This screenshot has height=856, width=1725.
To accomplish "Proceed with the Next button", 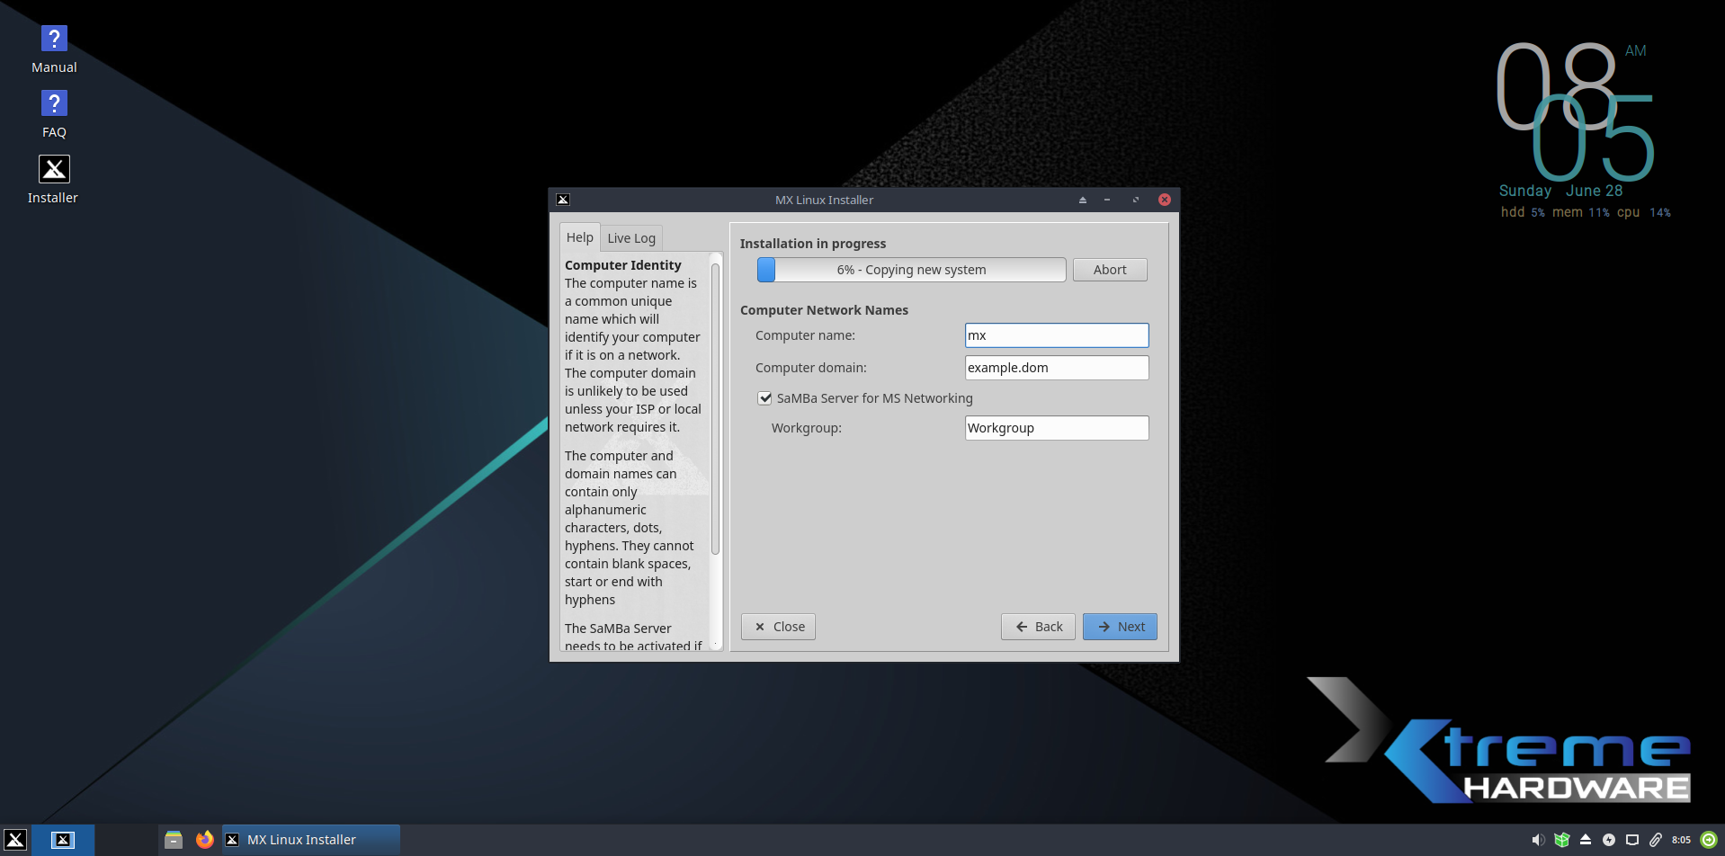I will (x=1120, y=627).
